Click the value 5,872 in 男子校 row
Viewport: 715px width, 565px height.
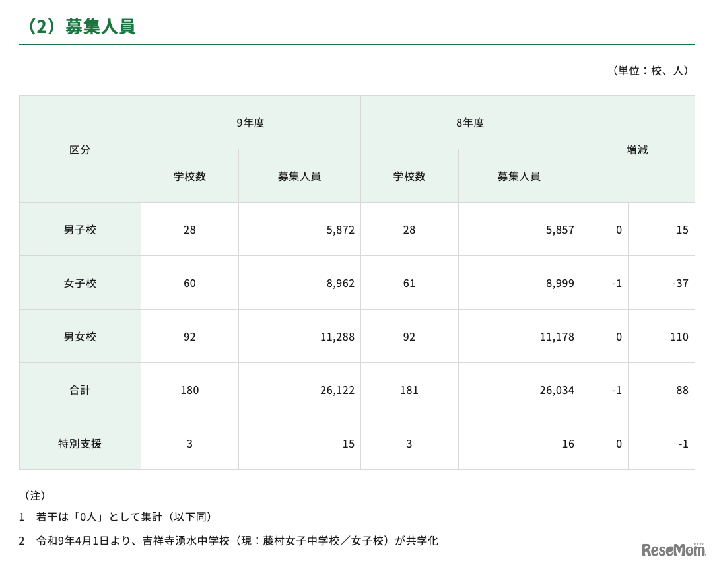tap(340, 230)
